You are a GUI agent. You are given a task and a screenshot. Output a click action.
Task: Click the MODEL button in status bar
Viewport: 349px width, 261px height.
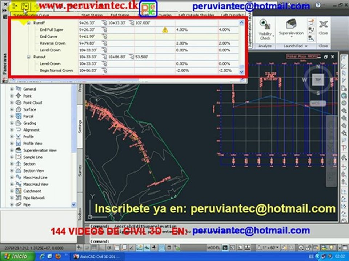[x=213, y=248]
